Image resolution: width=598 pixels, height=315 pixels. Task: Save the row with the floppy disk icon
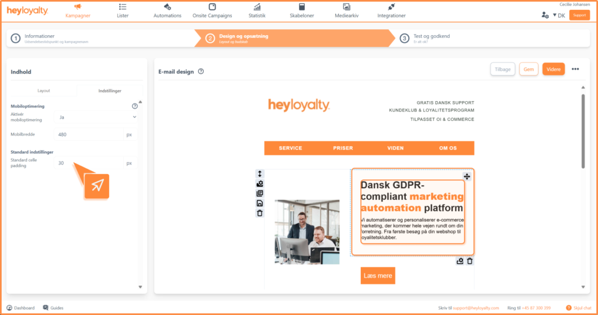coord(260,203)
